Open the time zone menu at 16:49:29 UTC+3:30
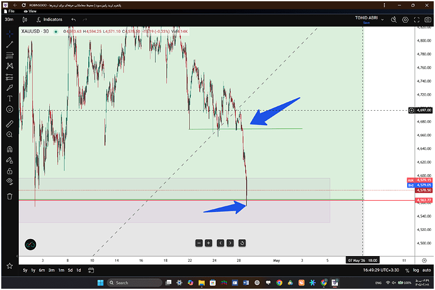Image resolution: width=435 pixels, height=290 pixels. click(x=381, y=270)
